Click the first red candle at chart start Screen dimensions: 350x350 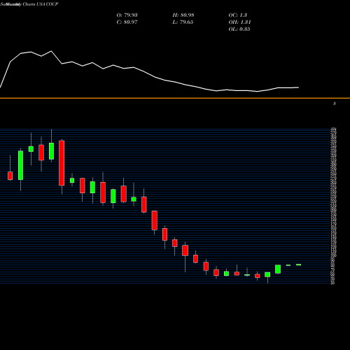tap(10, 176)
